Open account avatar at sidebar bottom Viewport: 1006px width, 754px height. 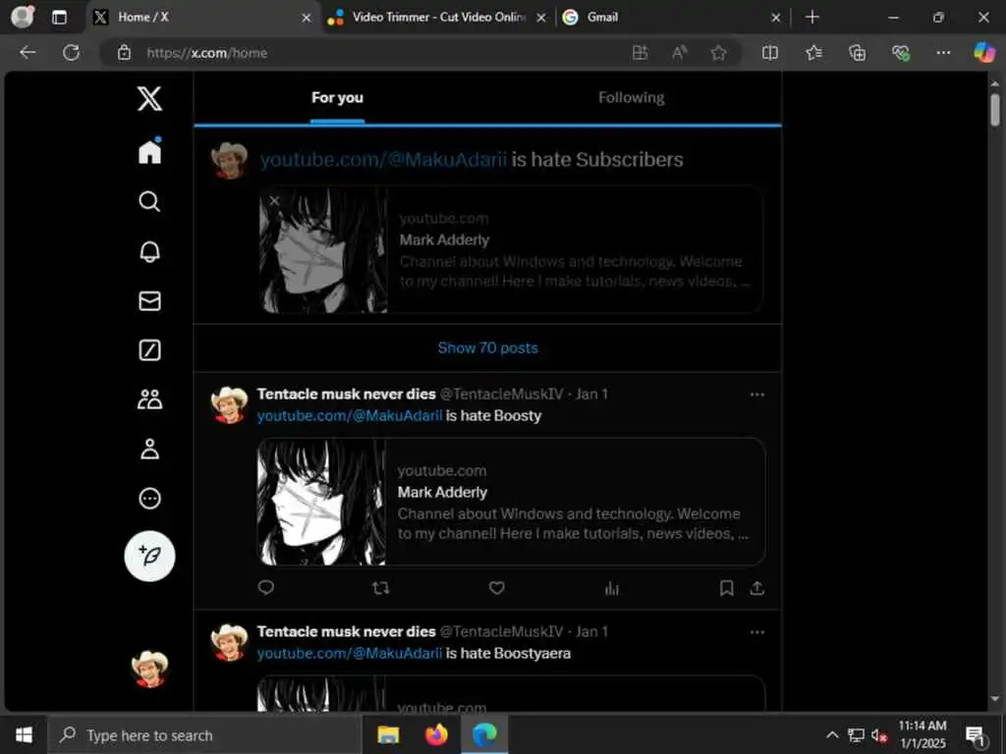tap(149, 669)
